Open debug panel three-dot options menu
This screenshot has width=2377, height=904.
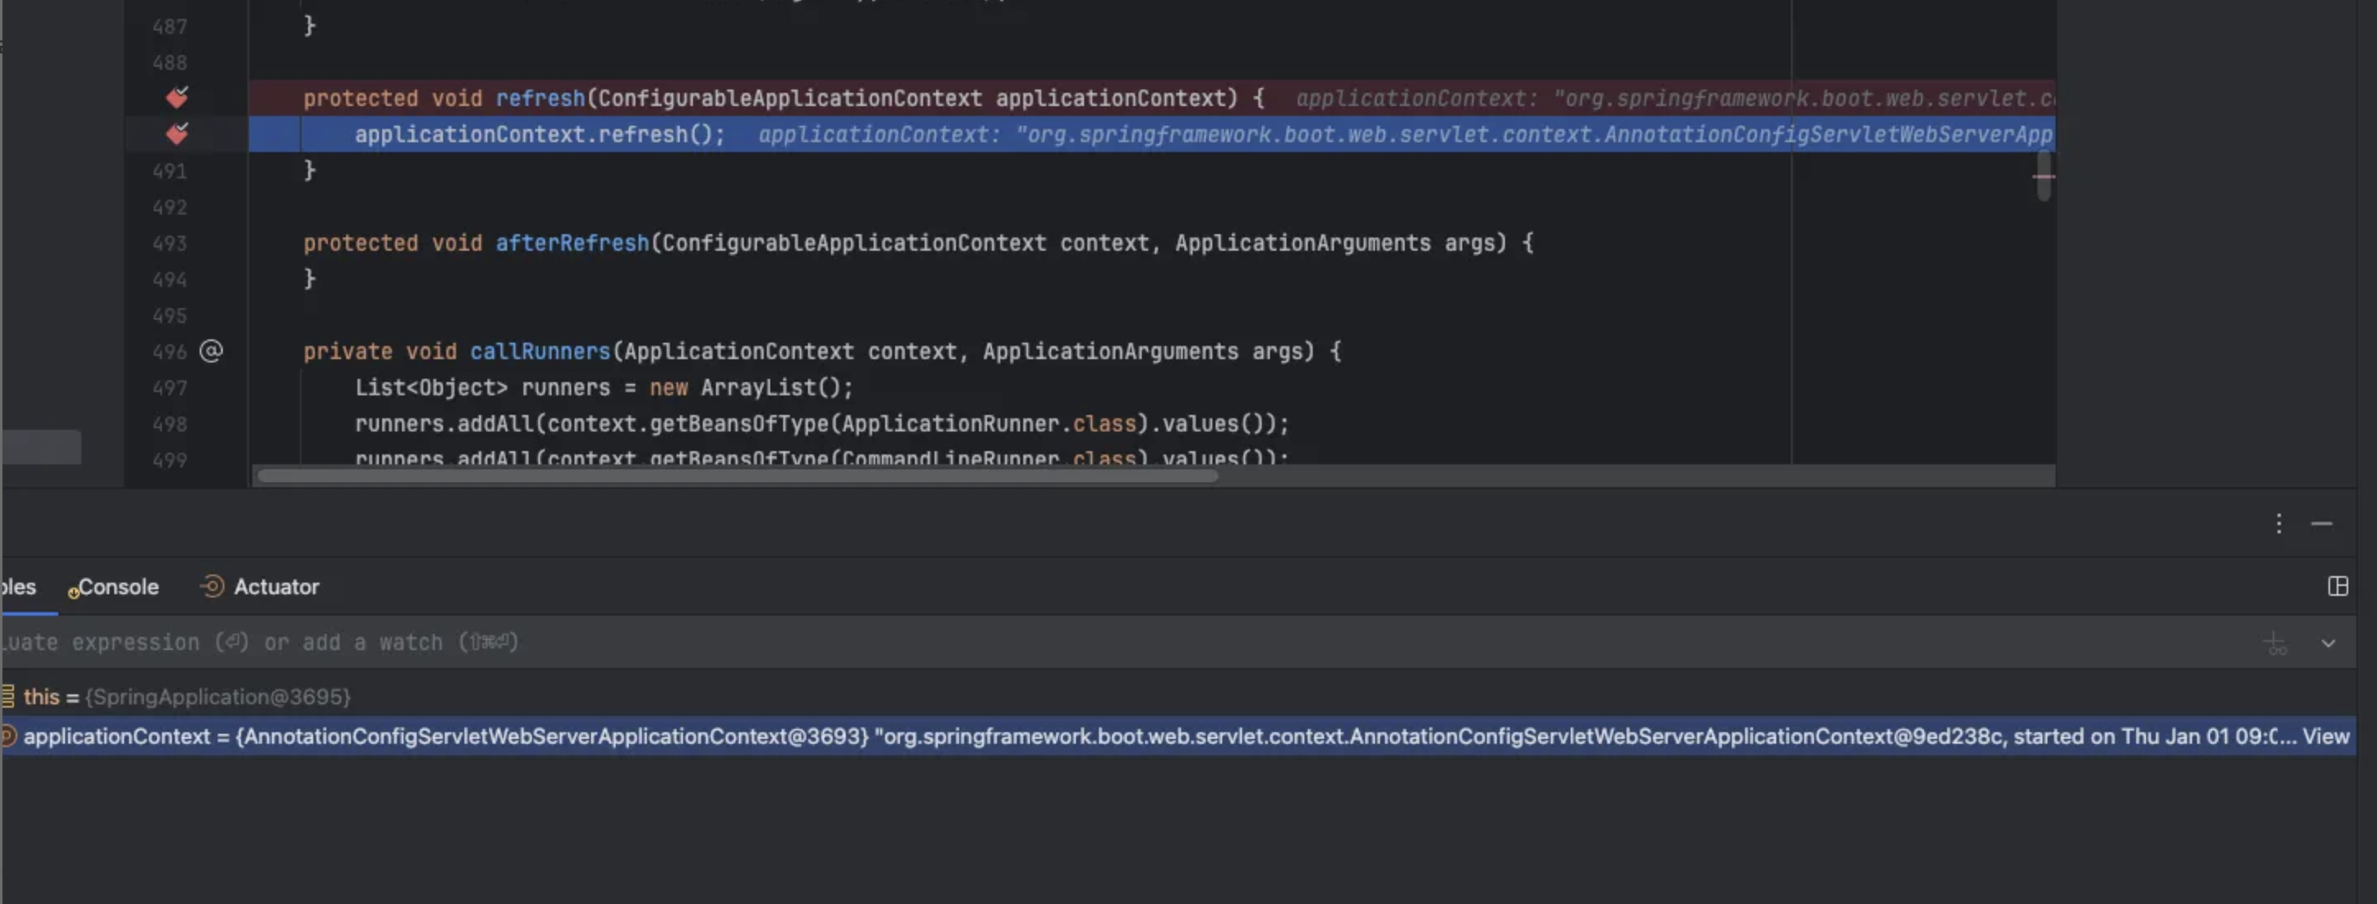pos(2278,524)
